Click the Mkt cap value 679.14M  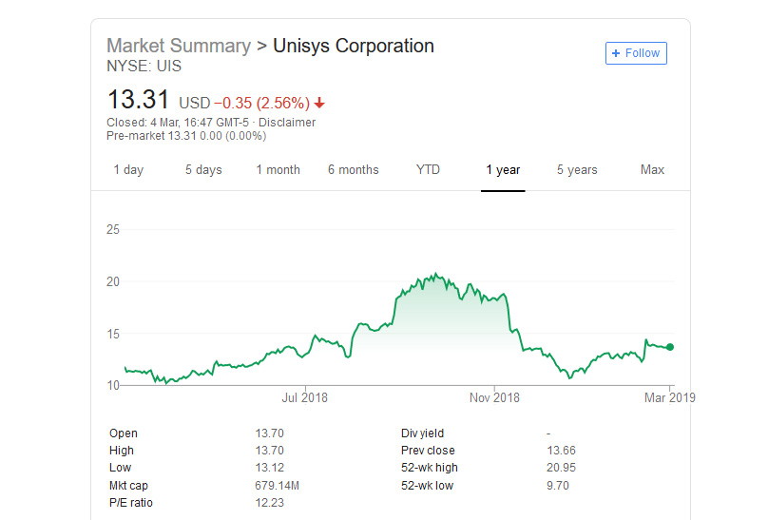point(277,486)
